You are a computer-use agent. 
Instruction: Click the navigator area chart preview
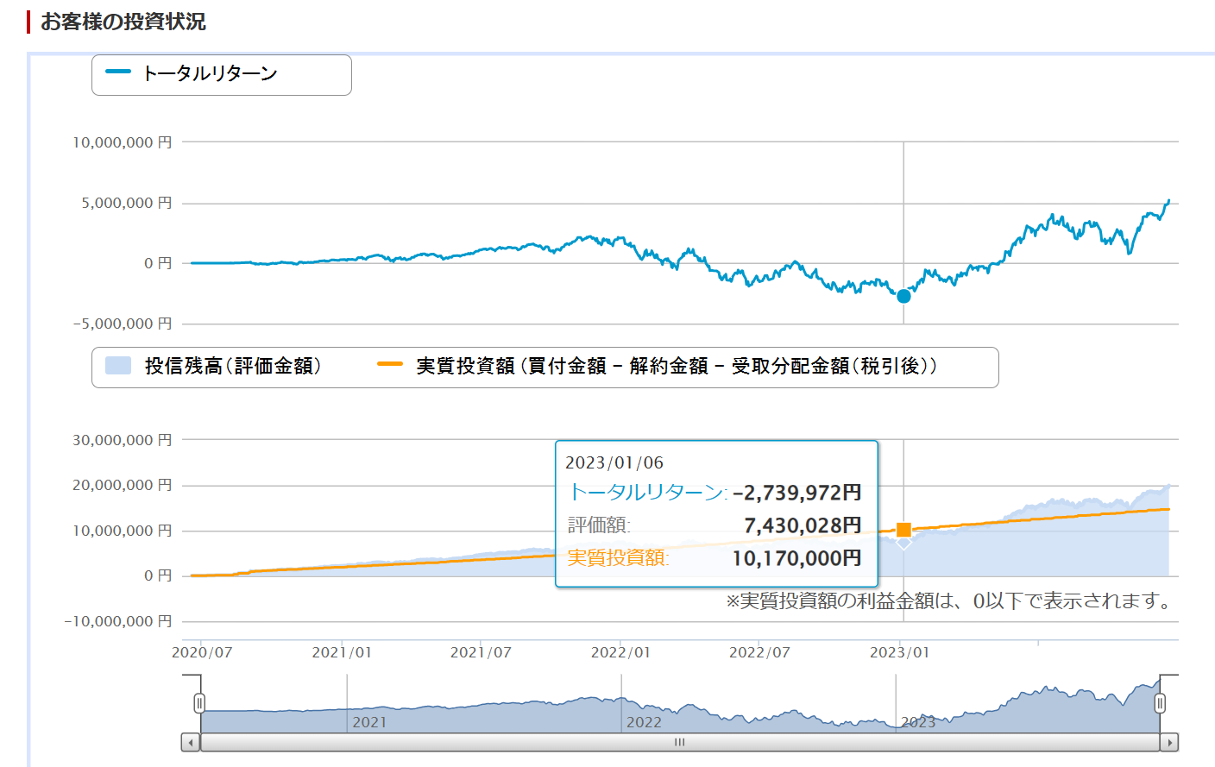pos(680,703)
